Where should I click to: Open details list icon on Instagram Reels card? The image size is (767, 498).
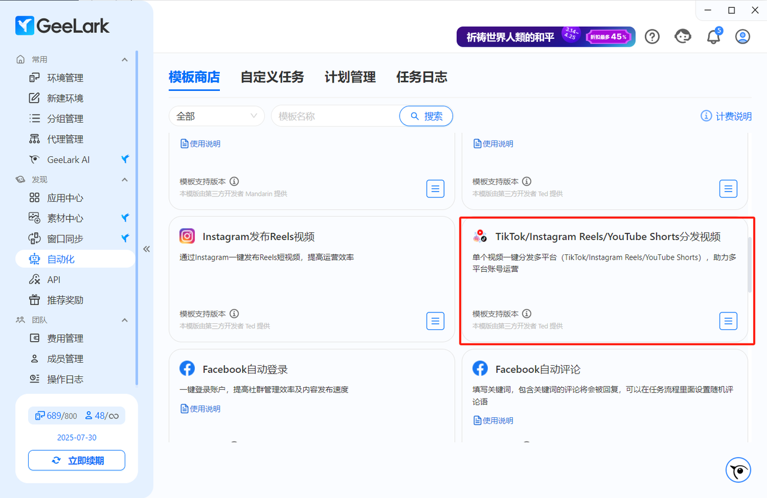(x=436, y=321)
